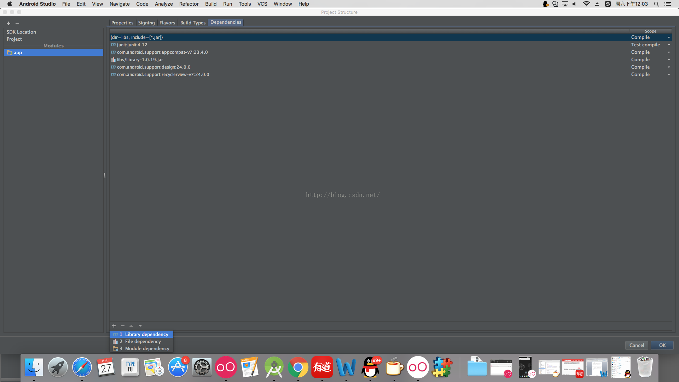
Task: Switch to the Build Types tab
Action: pyautogui.click(x=193, y=23)
